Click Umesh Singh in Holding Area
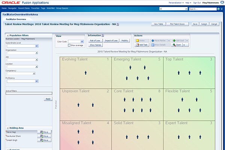 12,140
